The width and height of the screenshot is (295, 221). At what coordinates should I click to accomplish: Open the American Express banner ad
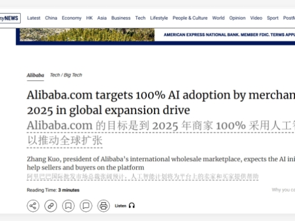point(155,37)
